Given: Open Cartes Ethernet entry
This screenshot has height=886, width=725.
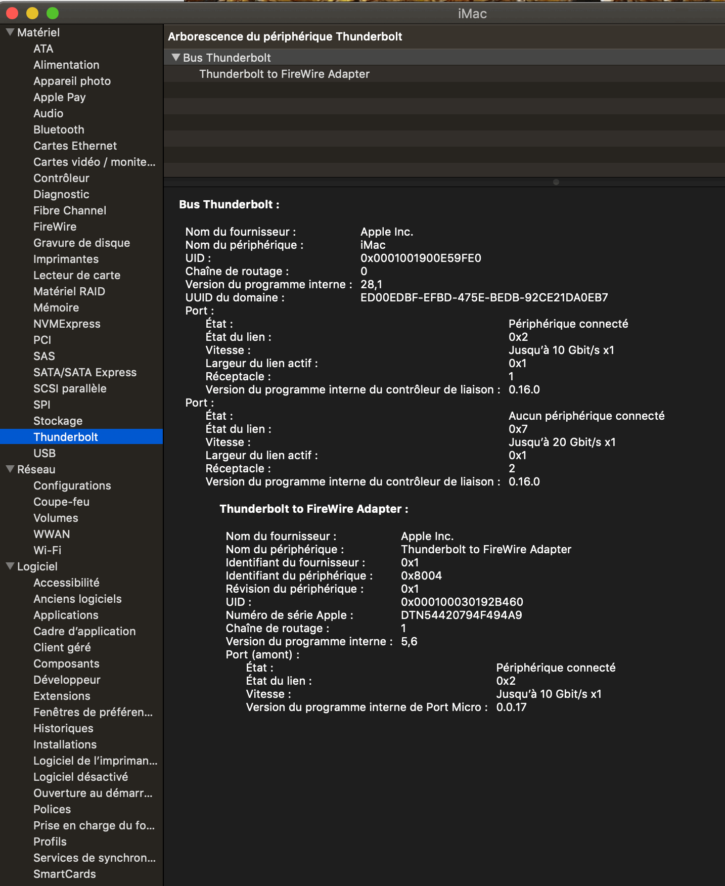Looking at the screenshot, I should tap(75, 146).
